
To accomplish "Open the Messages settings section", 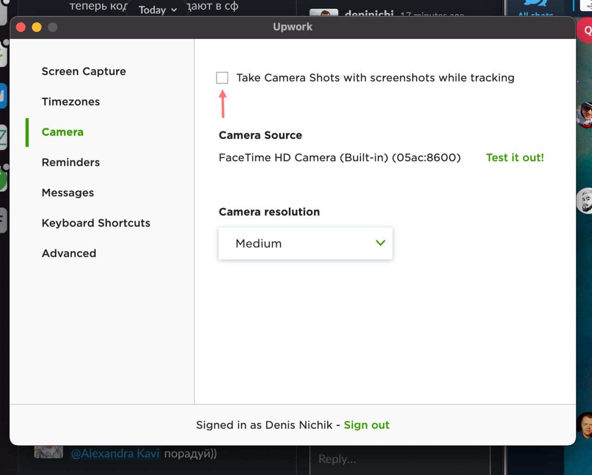I will [68, 193].
